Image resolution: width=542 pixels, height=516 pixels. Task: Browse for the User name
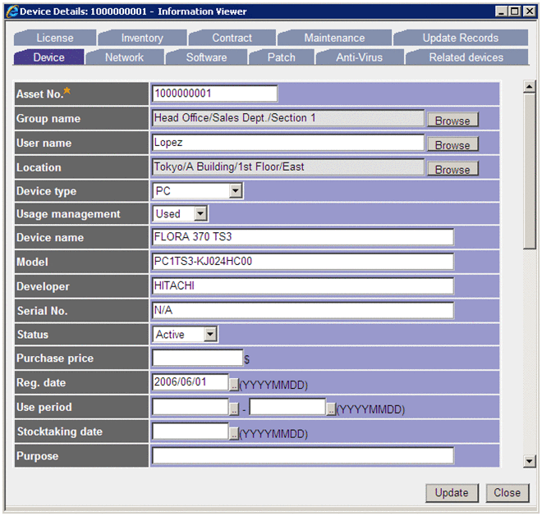pyautogui.click(x=452, y=145)
